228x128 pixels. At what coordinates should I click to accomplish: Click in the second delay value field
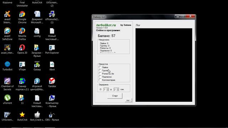(x=115, y=90)
